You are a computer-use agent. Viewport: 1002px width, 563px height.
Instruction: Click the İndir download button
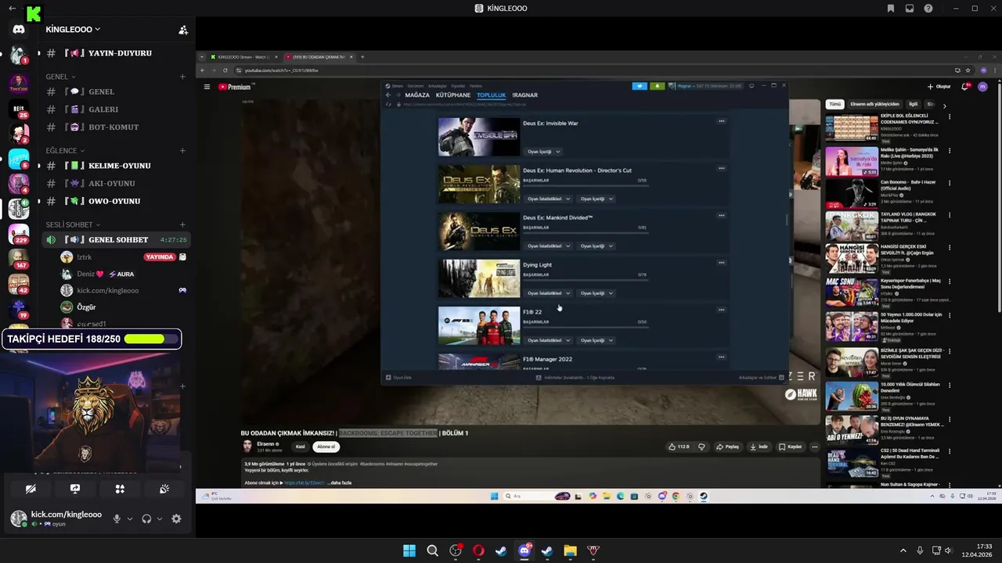759,446
